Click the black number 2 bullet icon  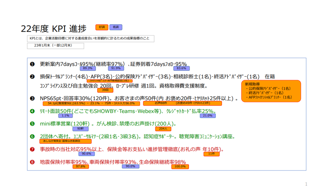(32, 77)
